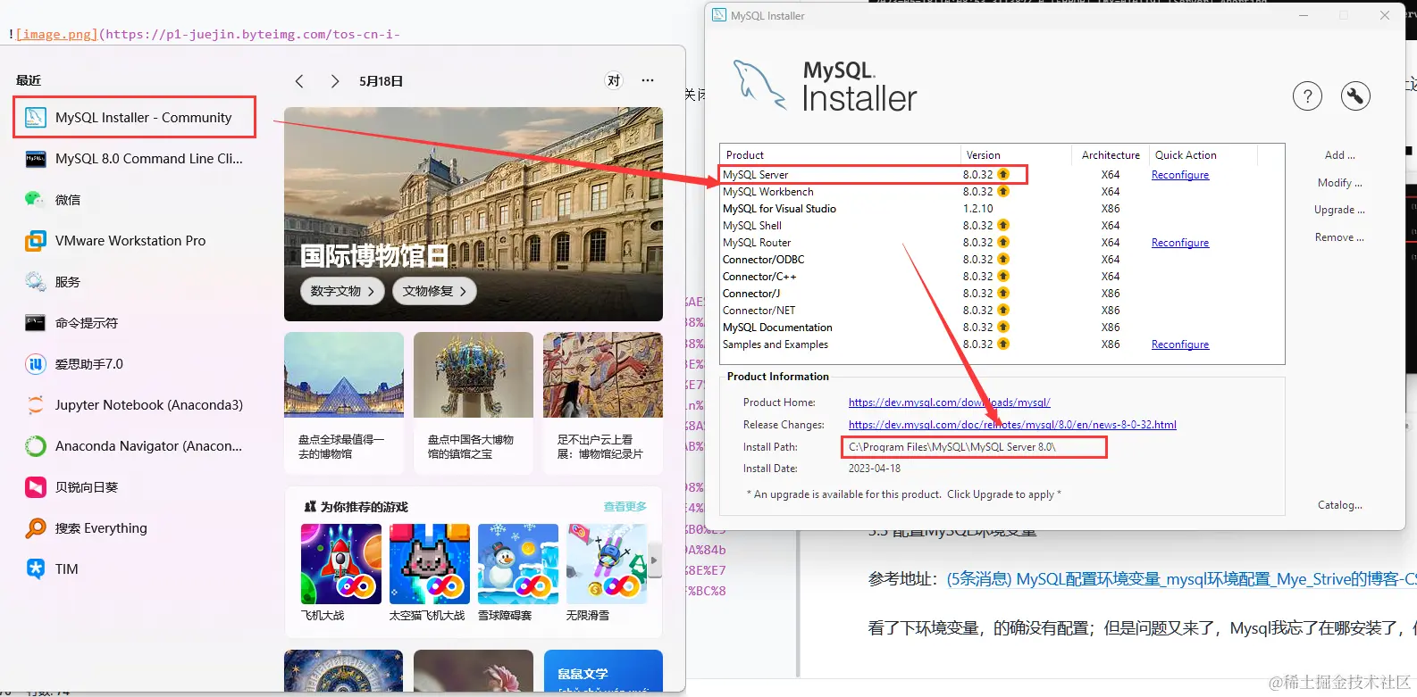Open the 太空猫飞机大战 game icon
Viewport: 1417px width, 697px height.
(430, 564)
